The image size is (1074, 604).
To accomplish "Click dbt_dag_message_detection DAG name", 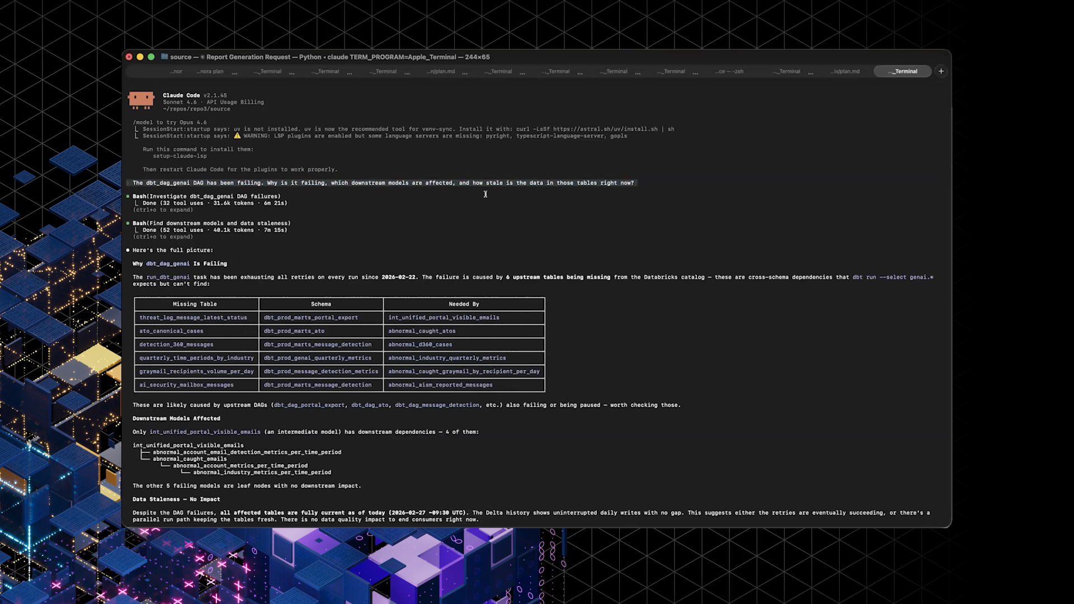I will coord(437,405).
